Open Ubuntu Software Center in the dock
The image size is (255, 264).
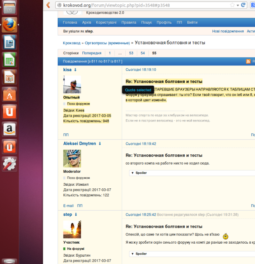[x=9, y=95]
